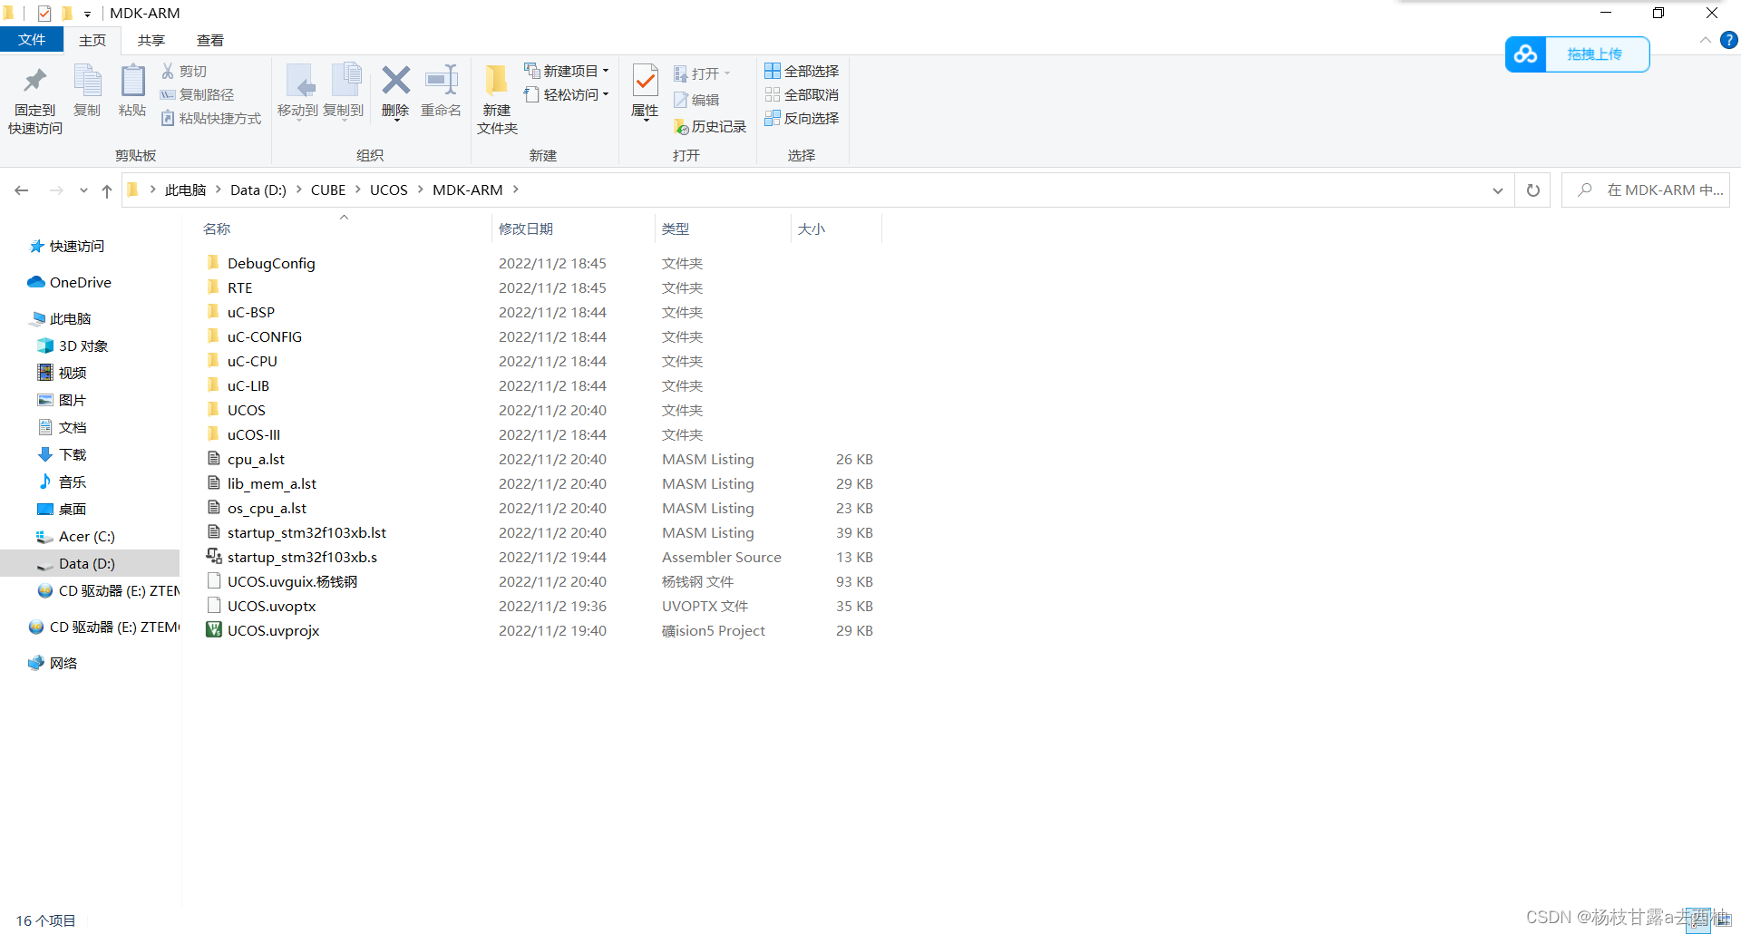Expand path chevron after CUBE

tap(358, 190)
